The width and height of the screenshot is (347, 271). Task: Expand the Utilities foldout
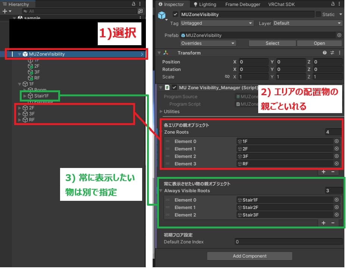point(161,112)
